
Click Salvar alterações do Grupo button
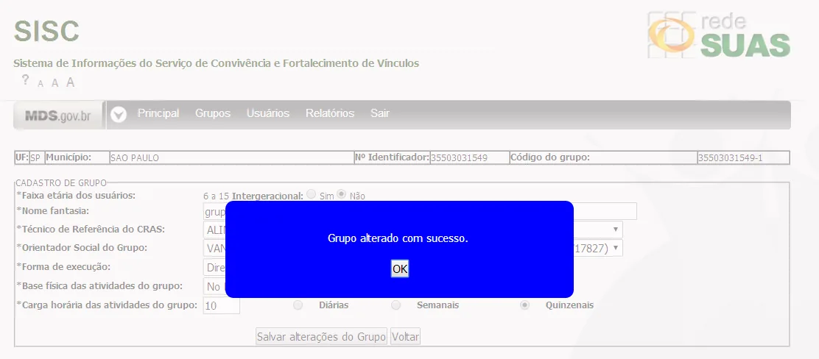pyautogui.click(x=321, y=337)
